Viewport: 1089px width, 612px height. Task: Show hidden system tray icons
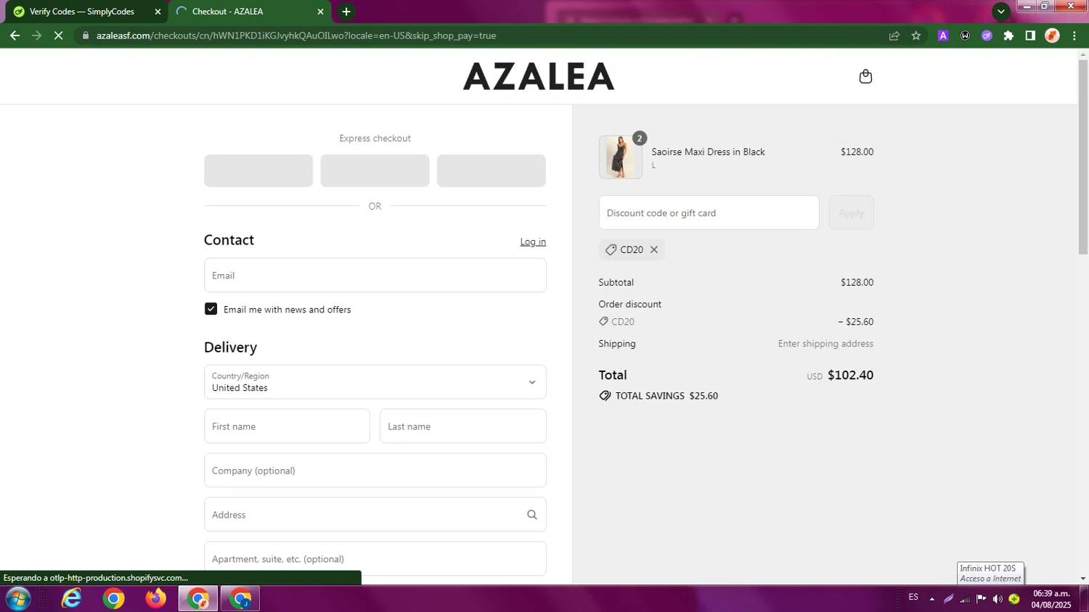tap(932, 599)
